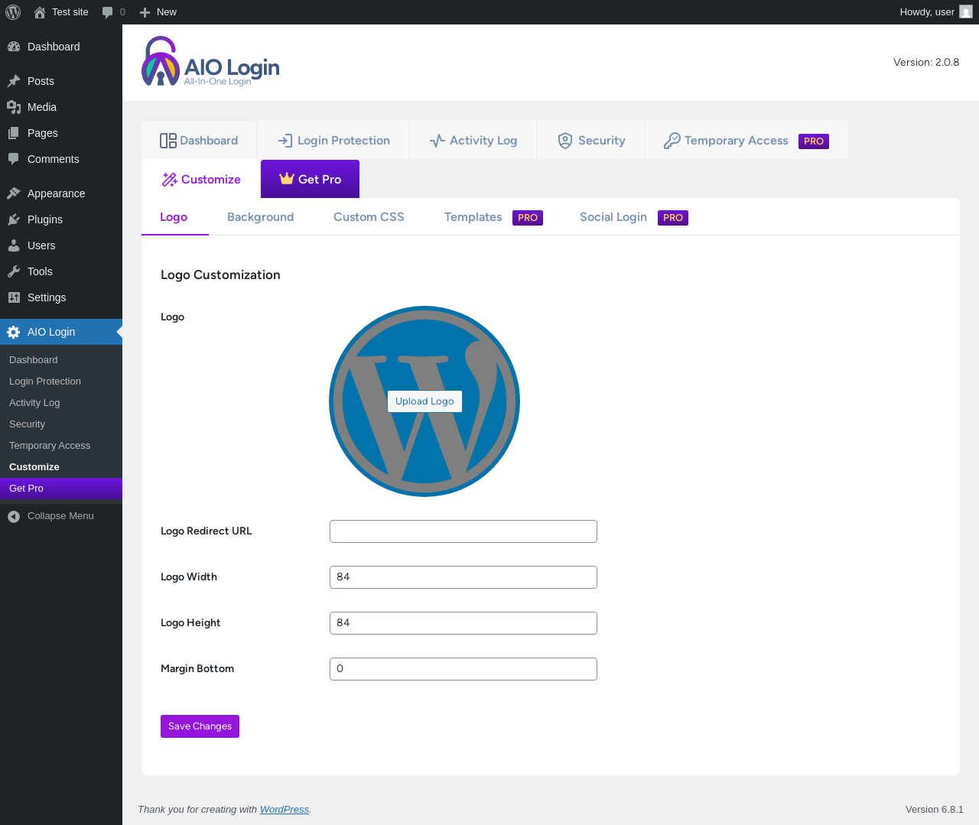Click the Dashboard tab layout icon
Image resolution: width=979 pixels, height=825 pixels.
pyautogui.click(x=168, y=141)
